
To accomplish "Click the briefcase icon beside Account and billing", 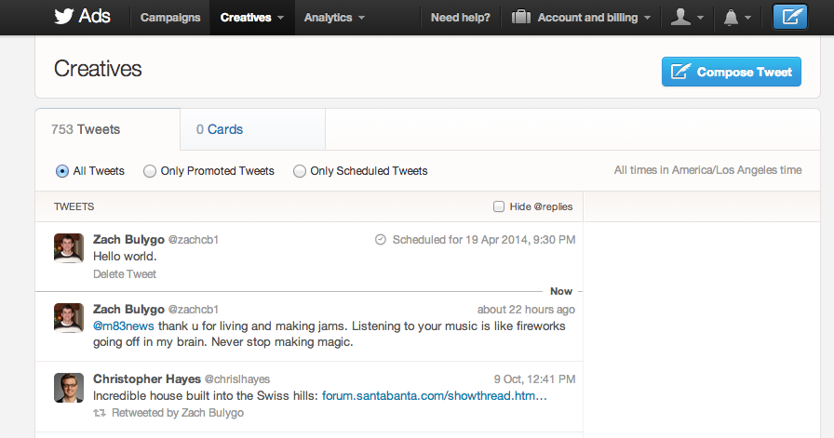I will click(x=520, y=17).
